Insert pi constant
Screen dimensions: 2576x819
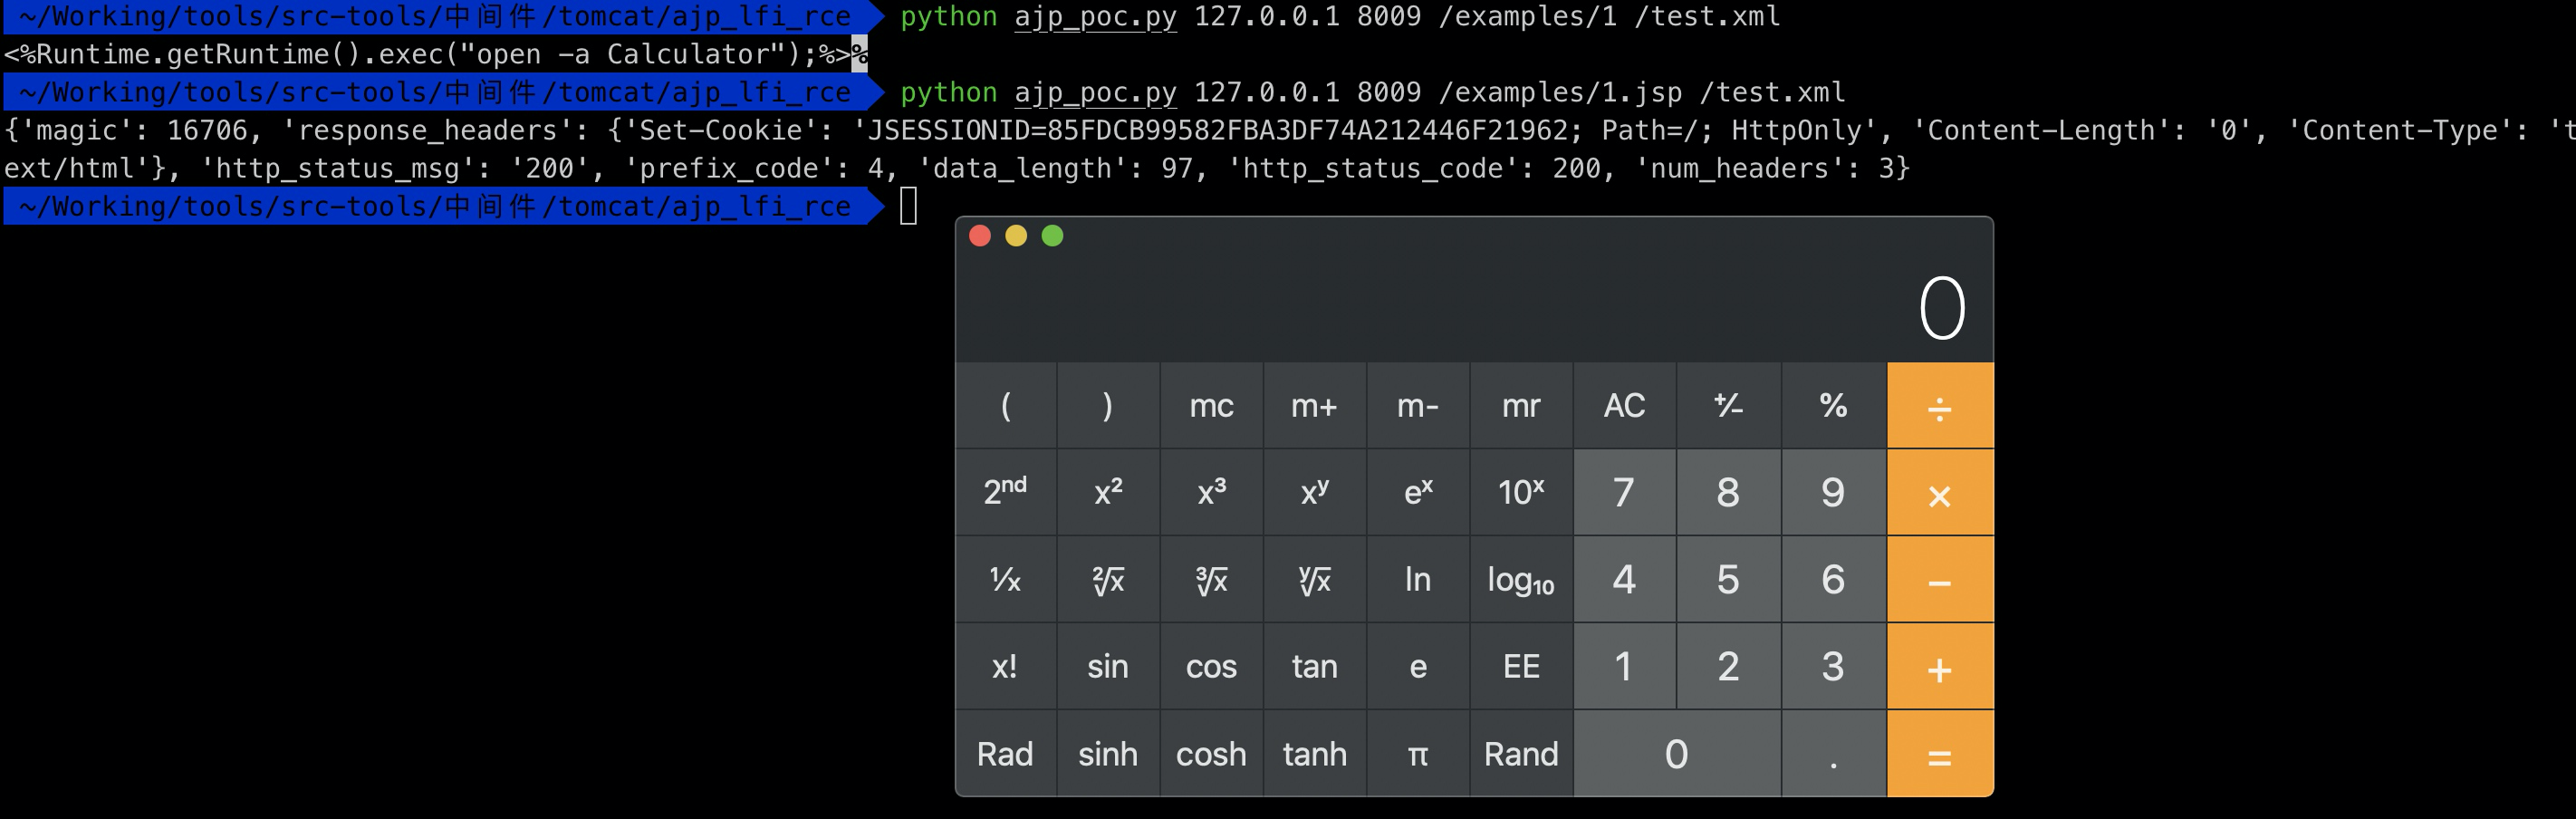1418,754
